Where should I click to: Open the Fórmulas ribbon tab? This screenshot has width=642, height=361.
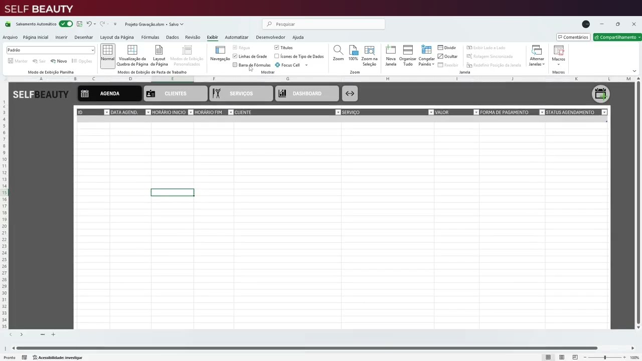(x=150, y=37)
